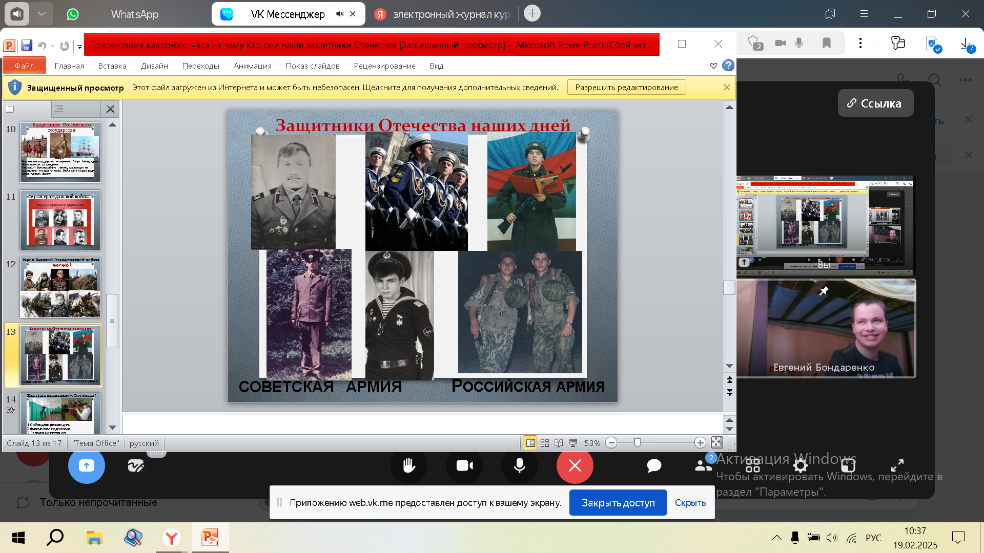Click the zoom slider handle

click(637, 443)
